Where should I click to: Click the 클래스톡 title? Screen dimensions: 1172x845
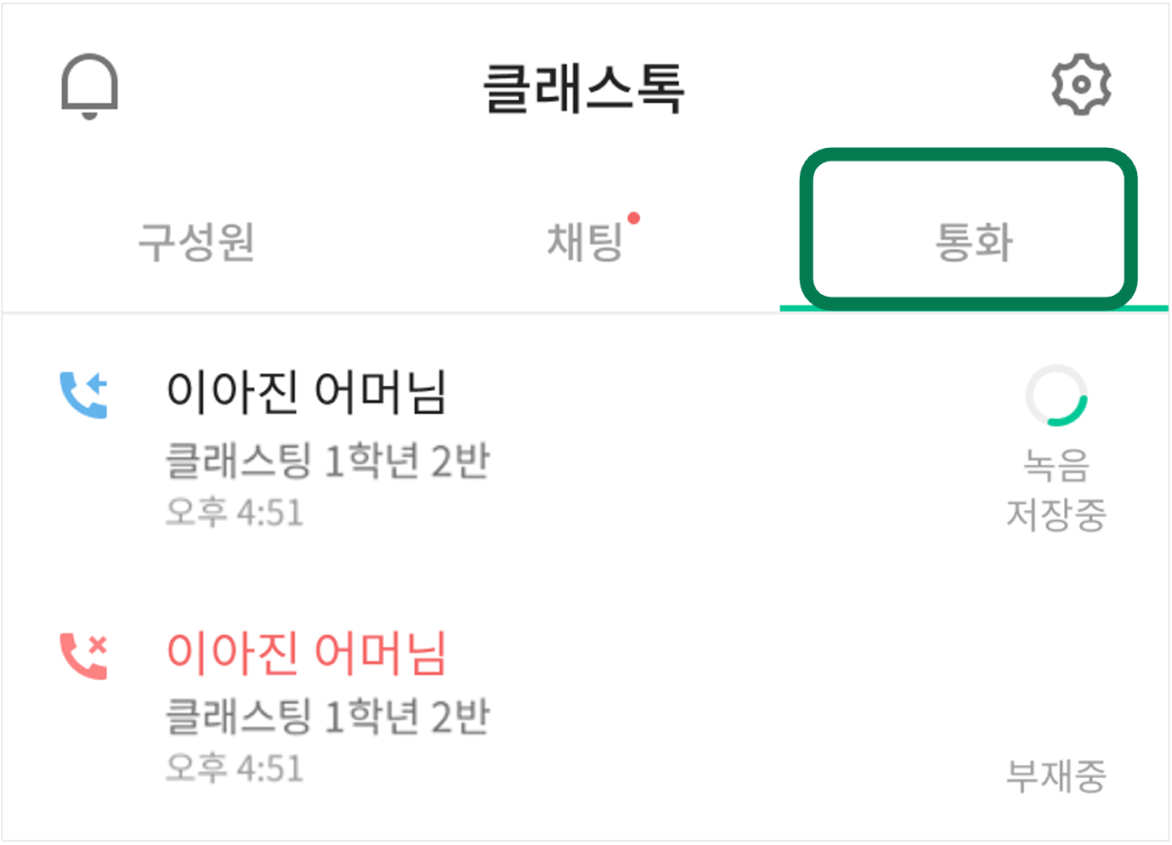(x=584, y=88)
